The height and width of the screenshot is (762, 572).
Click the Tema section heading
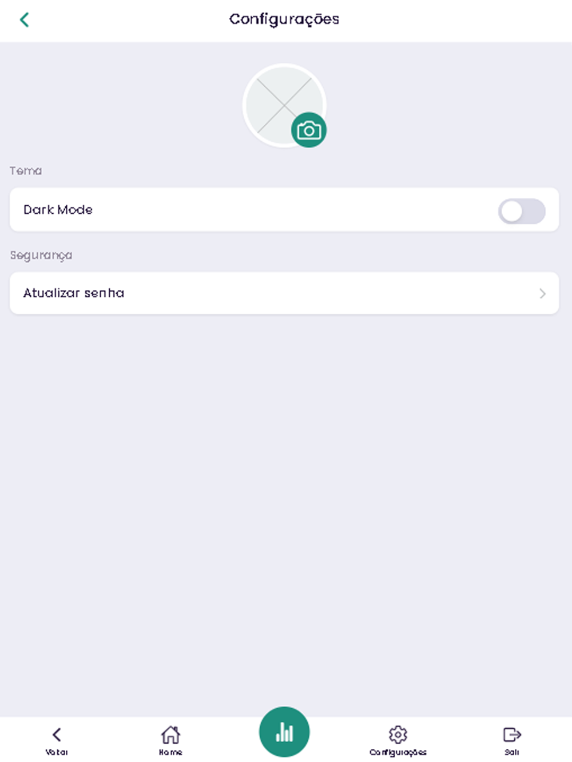coord(26,171)
